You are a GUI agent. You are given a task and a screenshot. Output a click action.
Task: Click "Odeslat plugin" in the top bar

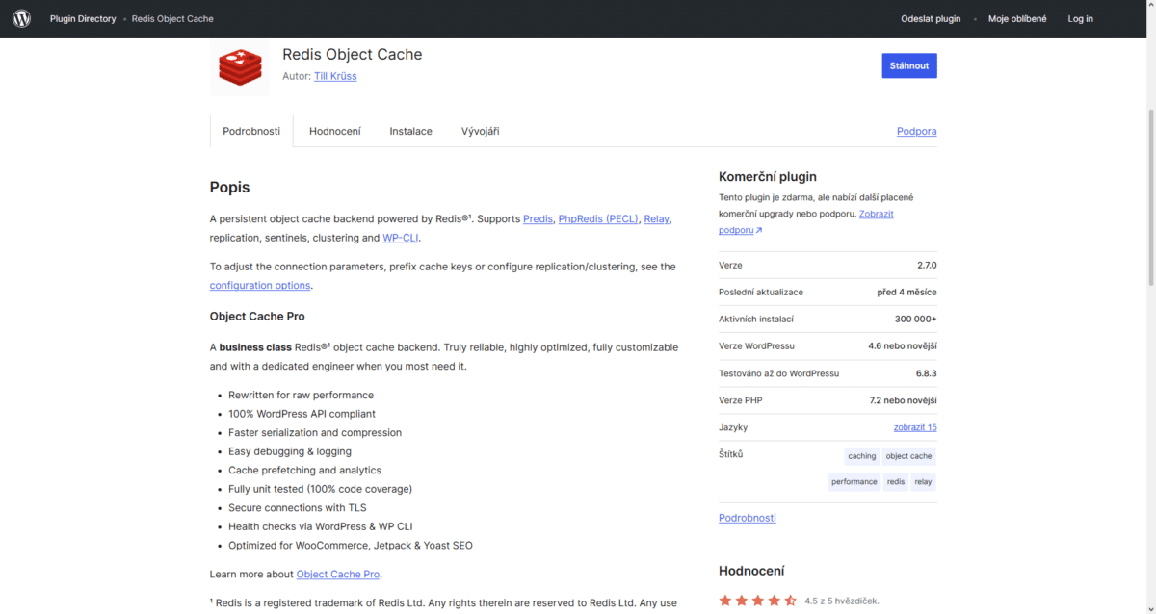(x=931, y=18)
